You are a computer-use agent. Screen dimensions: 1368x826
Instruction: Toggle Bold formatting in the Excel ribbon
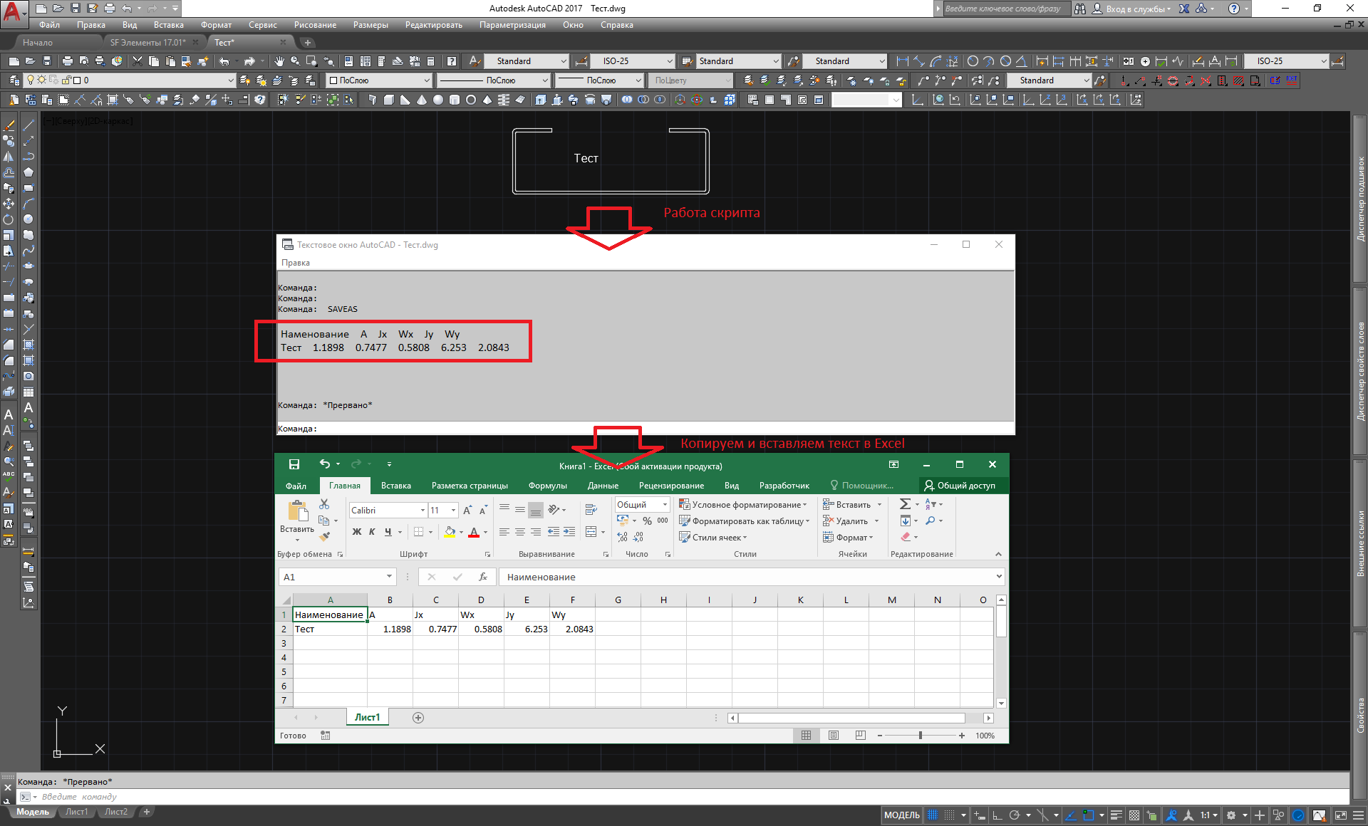[x=357, y=532]
